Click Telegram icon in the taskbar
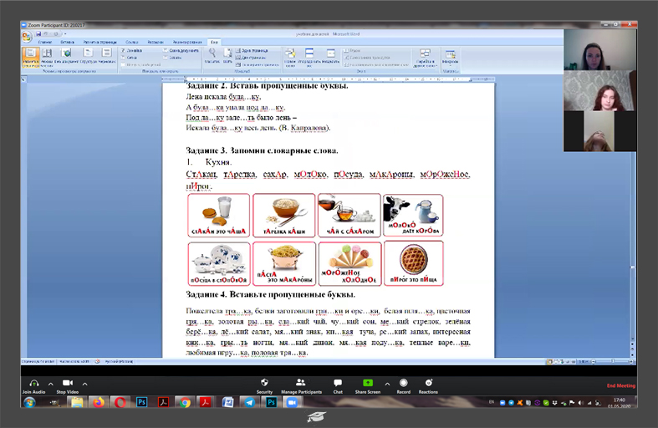658x428 pixels. pos(250,403)
